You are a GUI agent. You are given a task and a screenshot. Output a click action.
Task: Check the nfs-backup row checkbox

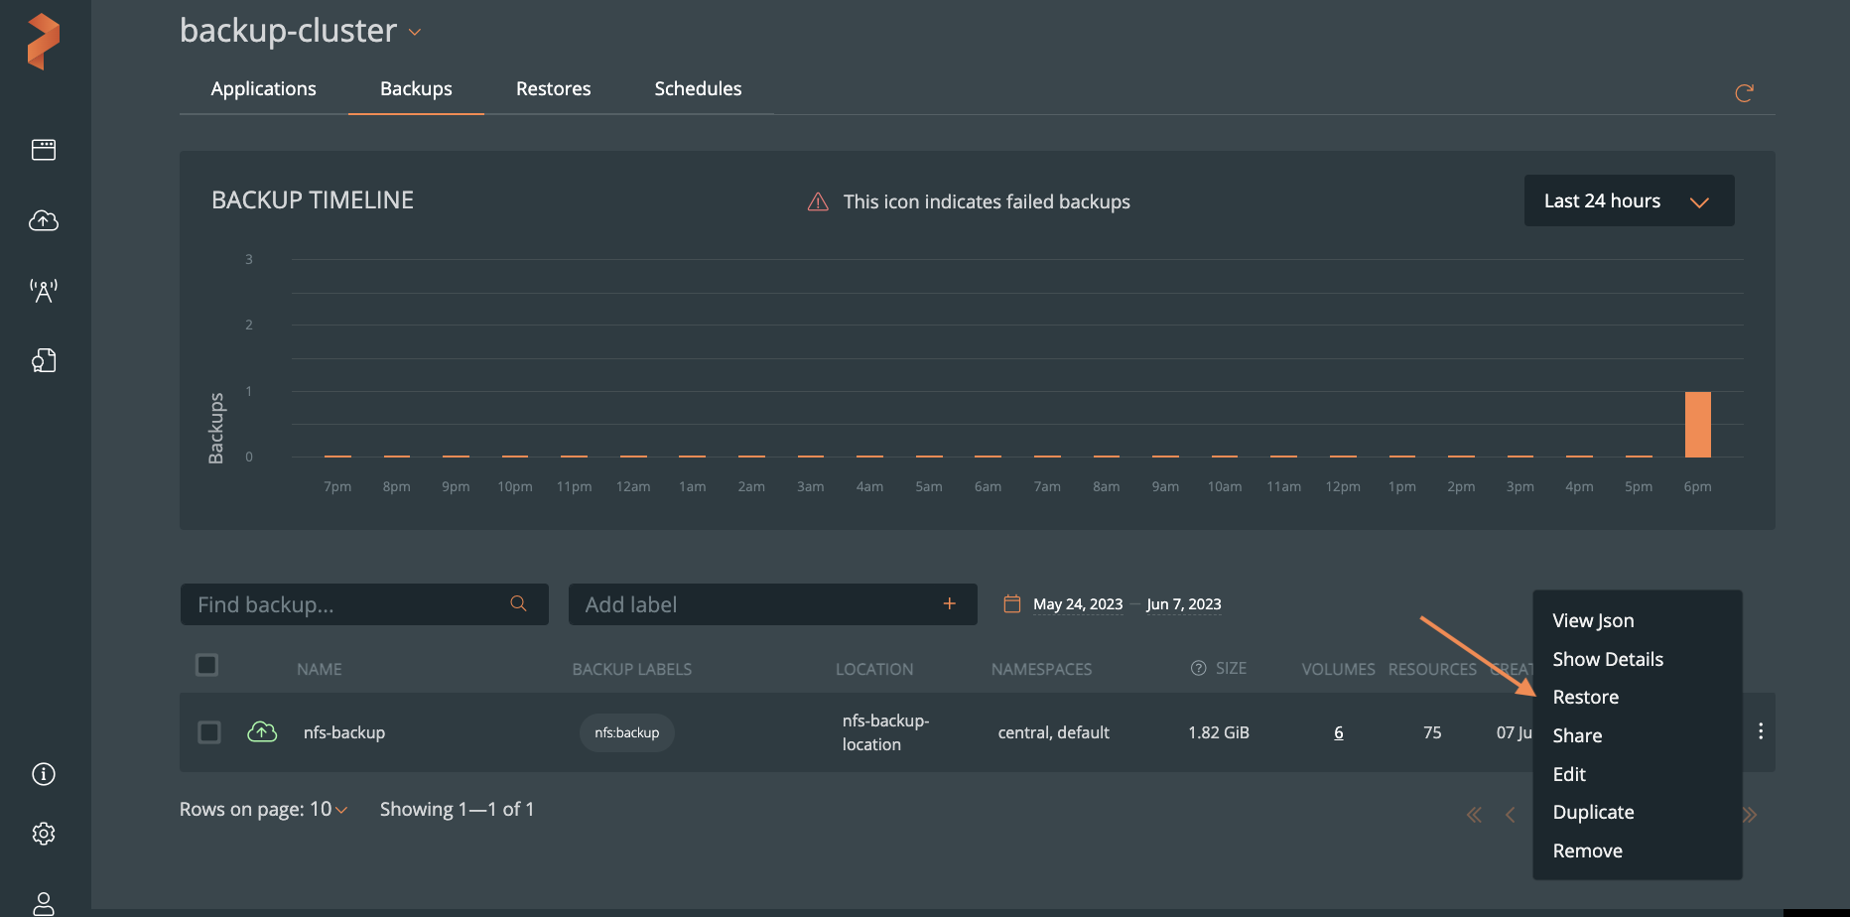209,732
